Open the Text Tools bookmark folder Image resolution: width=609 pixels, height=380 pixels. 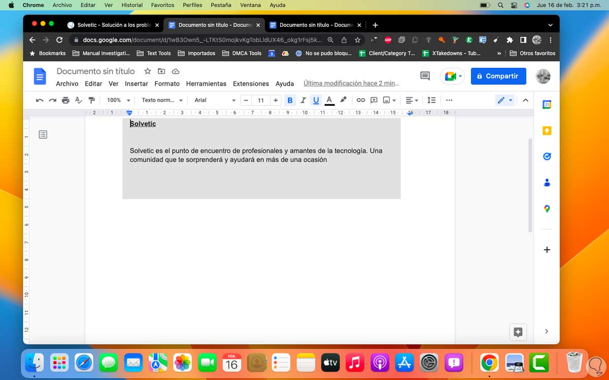click(154, 53)
